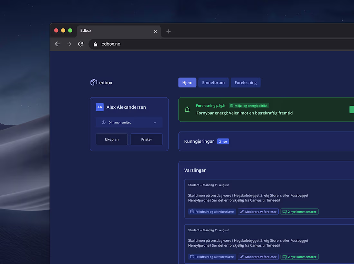Click briefcase icon in second Friluftsliv tag
Screen dimensions: 354x264
tap(192, 257)
